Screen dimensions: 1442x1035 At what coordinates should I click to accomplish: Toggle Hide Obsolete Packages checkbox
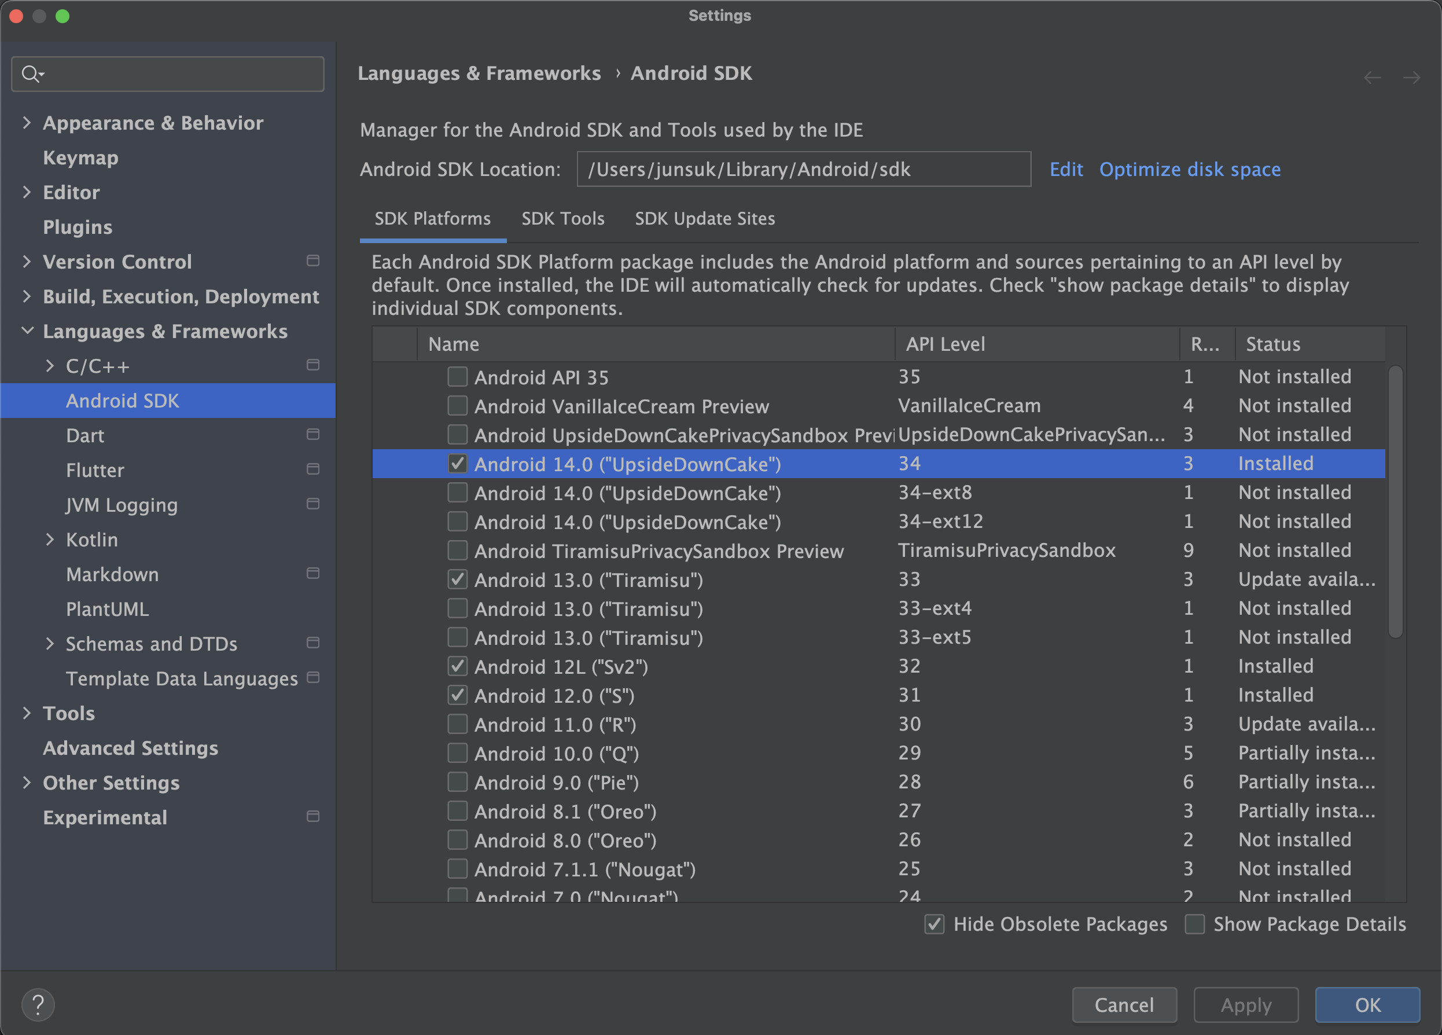pos(934,924)
